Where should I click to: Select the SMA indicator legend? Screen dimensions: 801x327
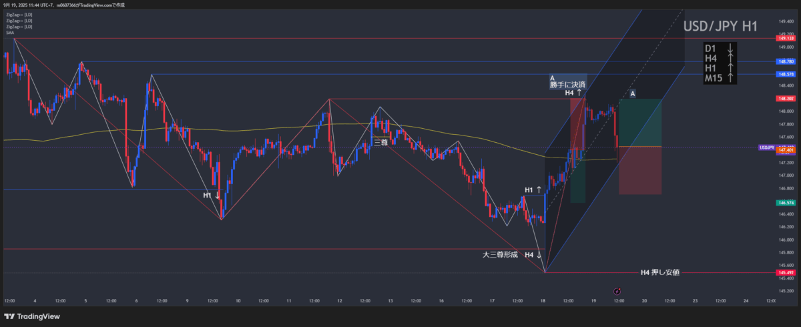pyautogui.click(x=10, y=32)
